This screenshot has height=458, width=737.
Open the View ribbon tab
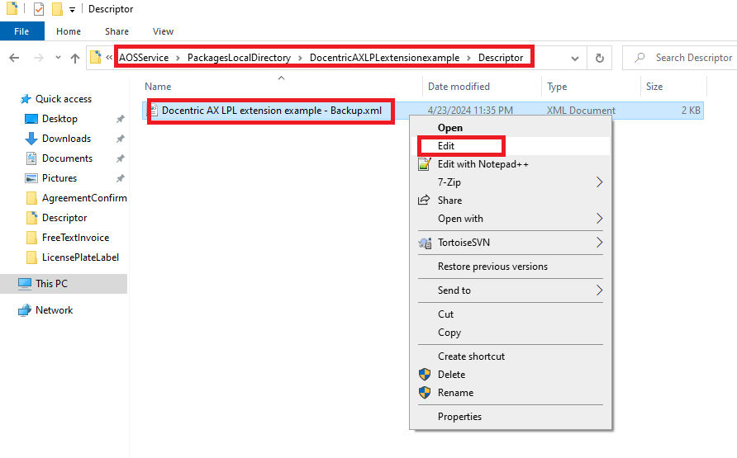[163, 31]
